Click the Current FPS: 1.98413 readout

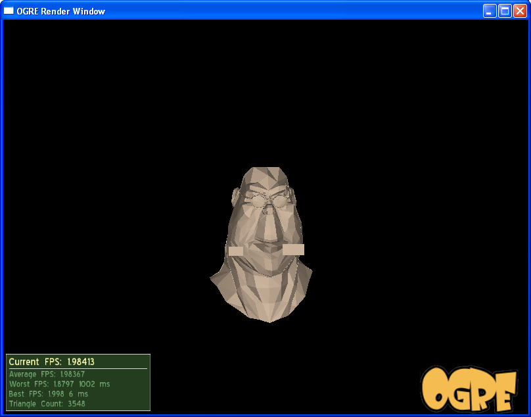[51, 362]
